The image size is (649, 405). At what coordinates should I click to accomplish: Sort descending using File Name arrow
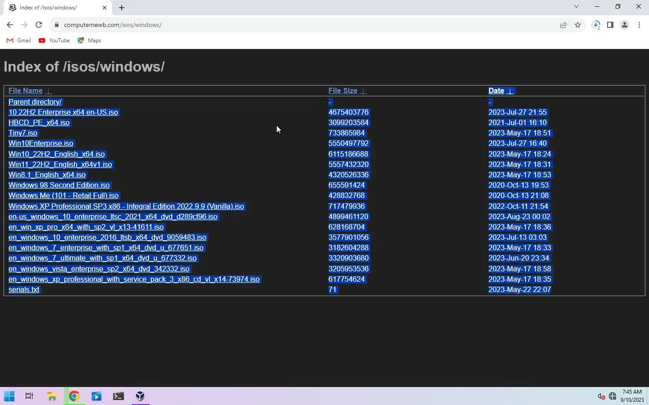tap(49, 91)
